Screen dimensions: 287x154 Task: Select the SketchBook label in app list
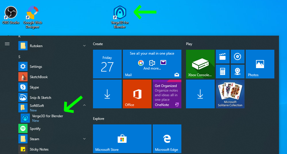pyautogui.click(x=39, y=77)
